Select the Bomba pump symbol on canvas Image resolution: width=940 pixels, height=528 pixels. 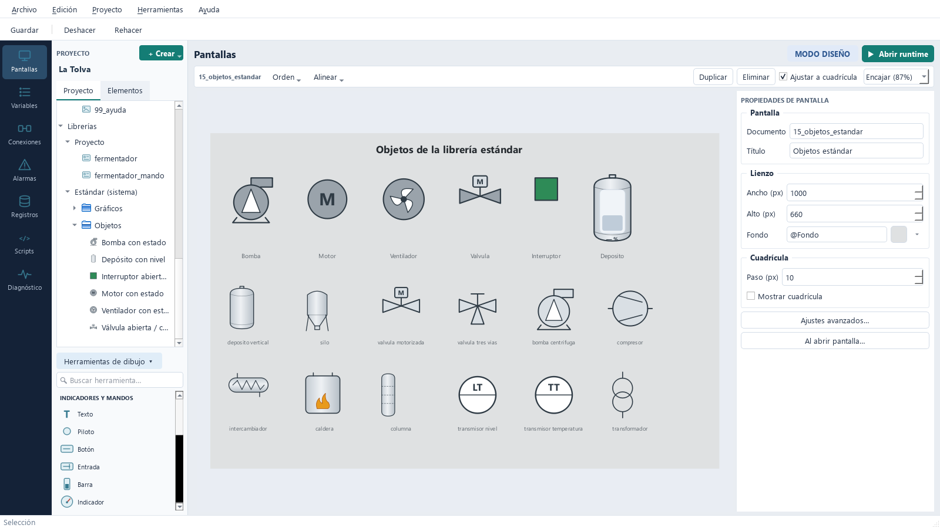click(252, 201)
